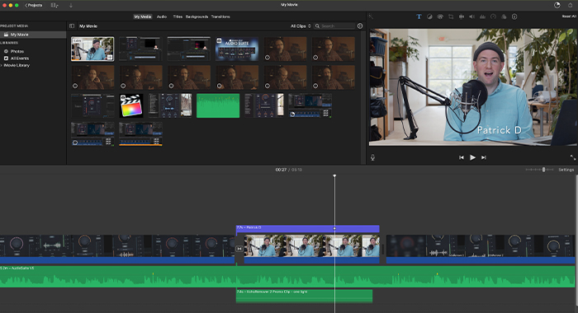The image size is (578, 313).
Task: Select the Final Cut Pro clapperboard thumbnail
Action: tap(131, 106)
